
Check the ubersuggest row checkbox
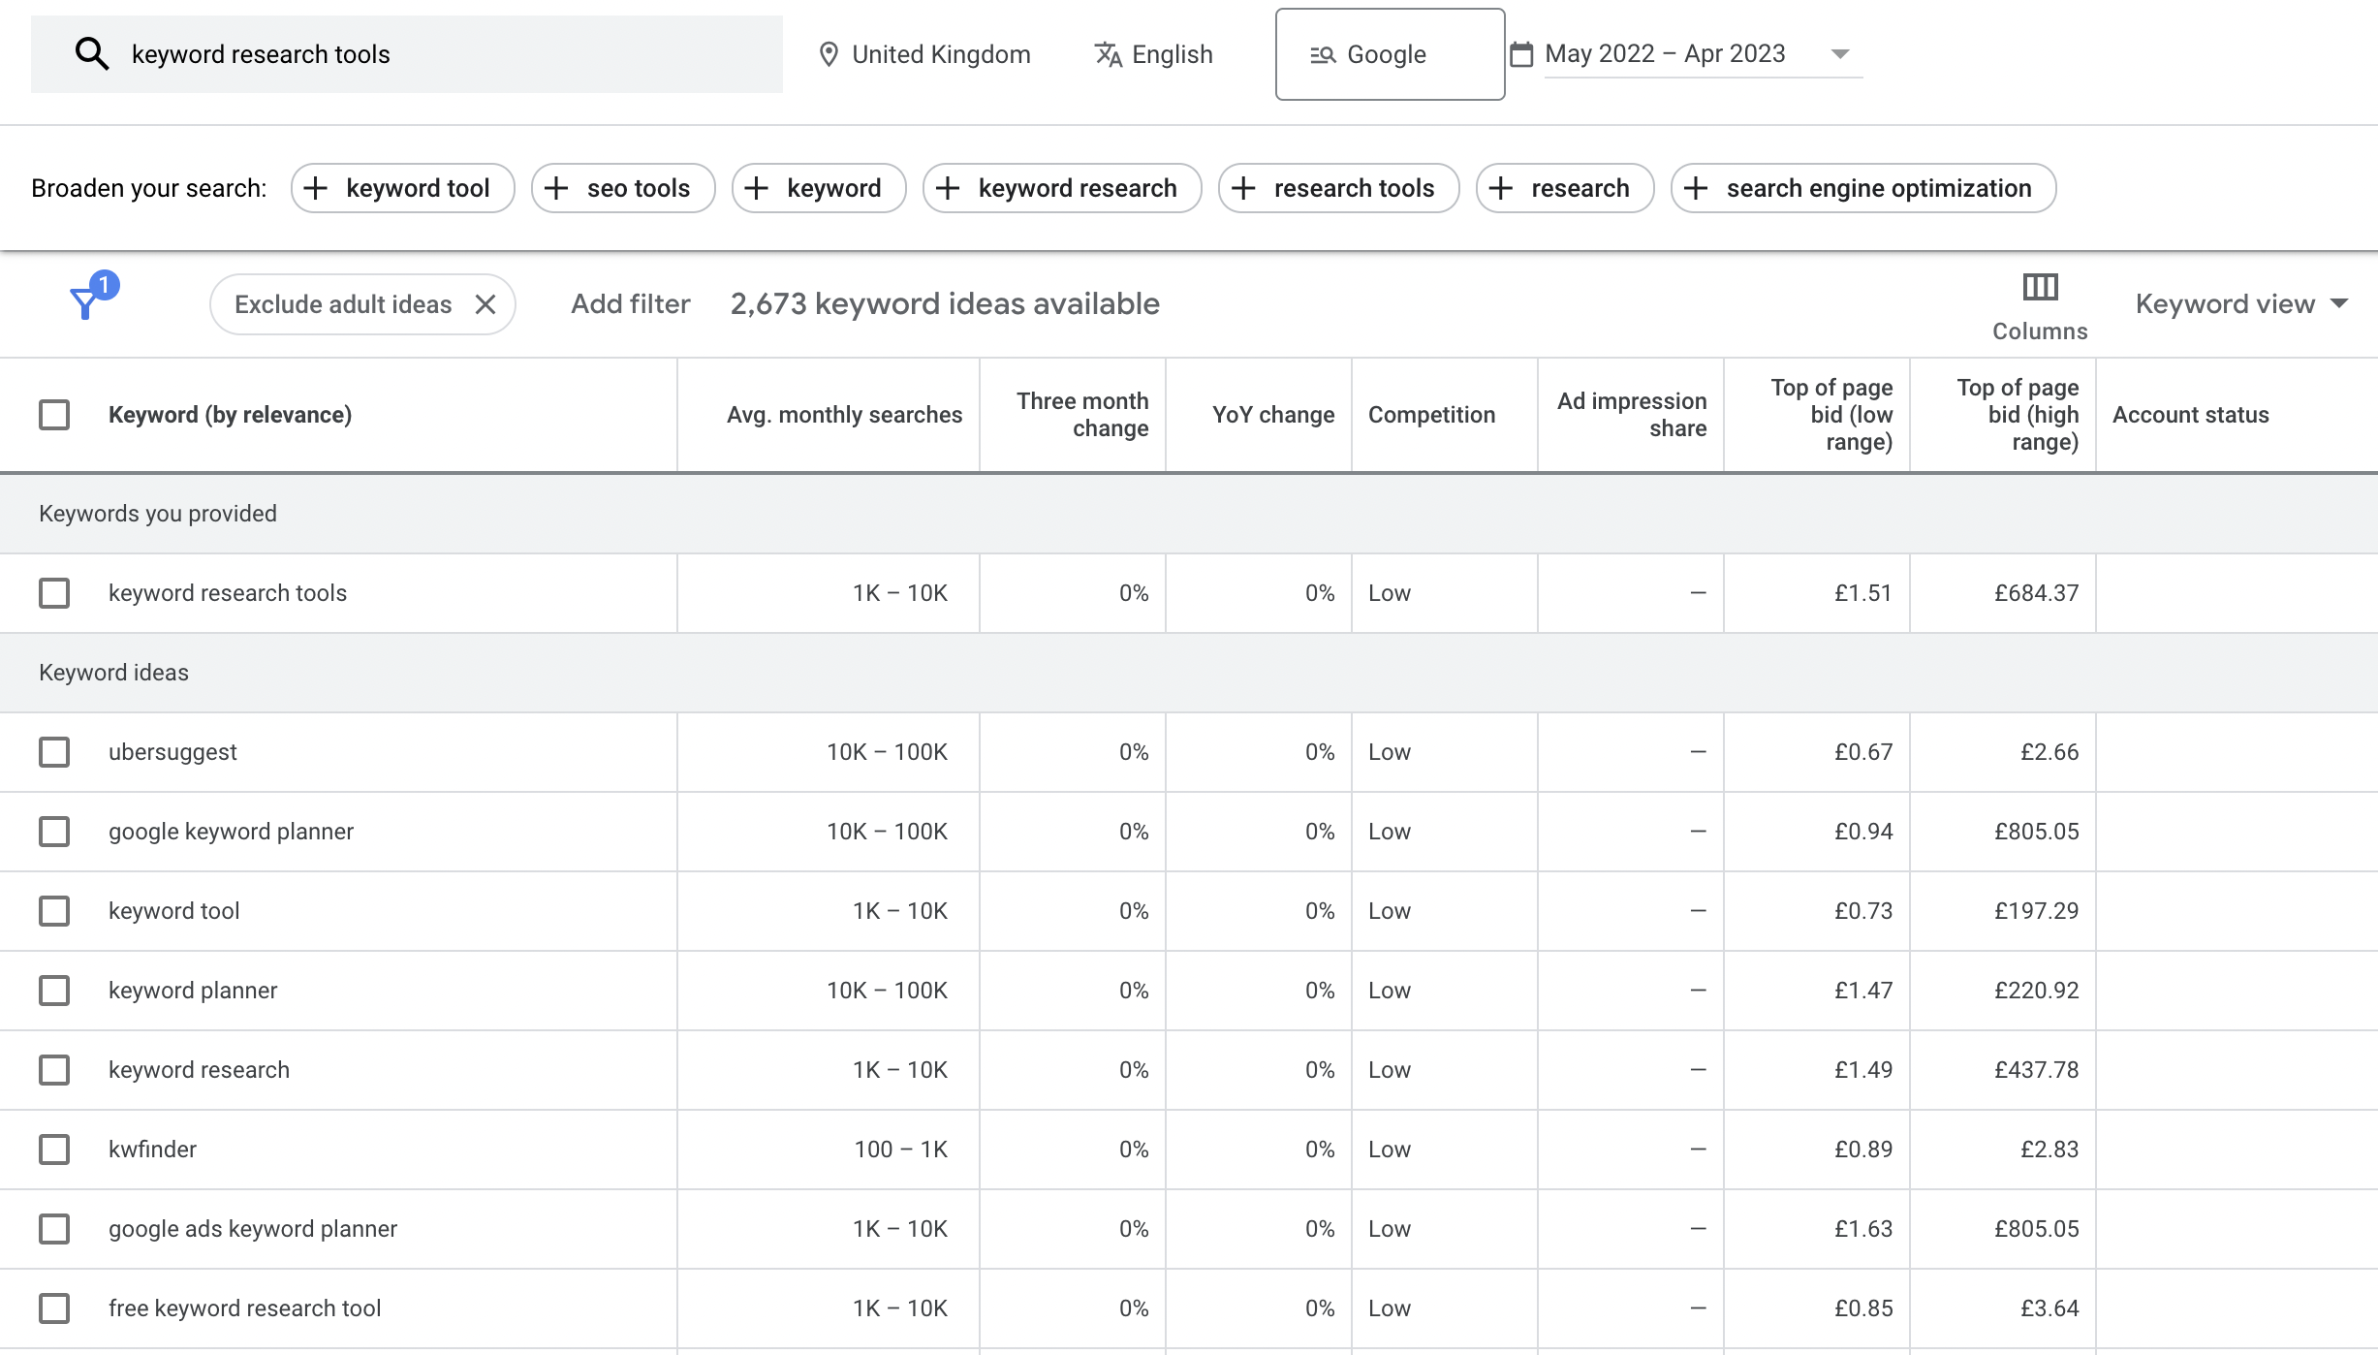tap(54, 752)
